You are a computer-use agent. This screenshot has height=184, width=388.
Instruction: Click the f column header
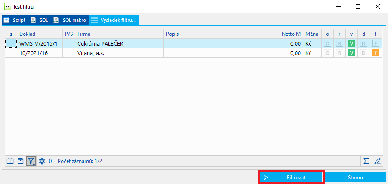tap(376, 34)
